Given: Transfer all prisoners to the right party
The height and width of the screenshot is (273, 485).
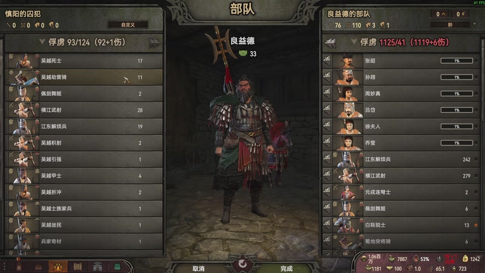Looking at the screenshot, I should coord(155,42).
